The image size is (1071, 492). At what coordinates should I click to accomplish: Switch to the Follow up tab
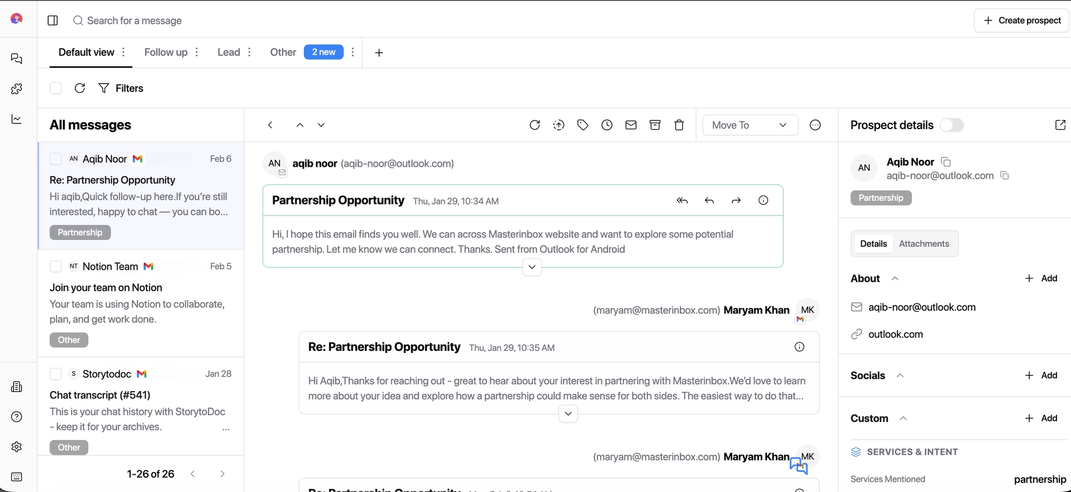click(x=166, y=52)
